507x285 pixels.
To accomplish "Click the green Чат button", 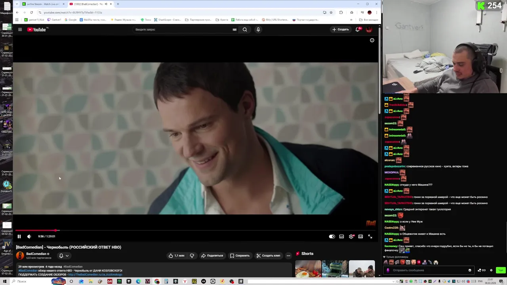I will click(x=501, y=270).
